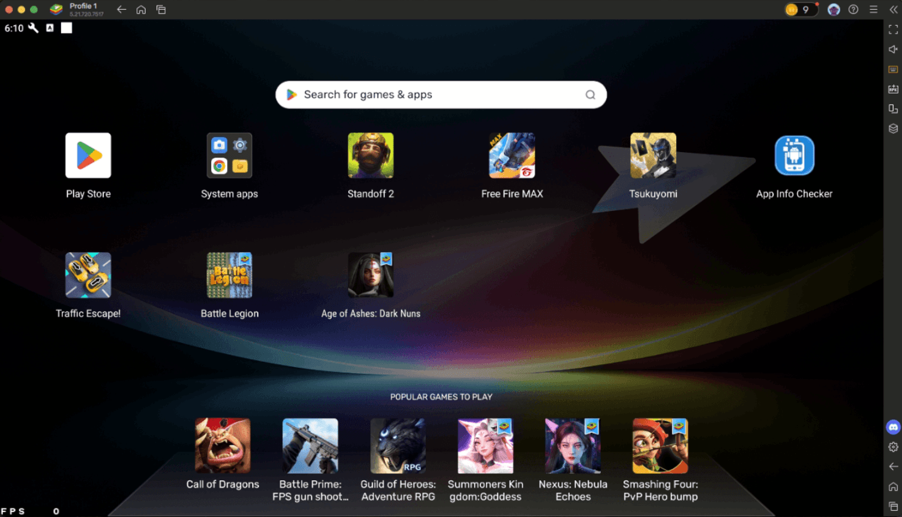
Task: Open the Play Store app
Action: [88, 155]
